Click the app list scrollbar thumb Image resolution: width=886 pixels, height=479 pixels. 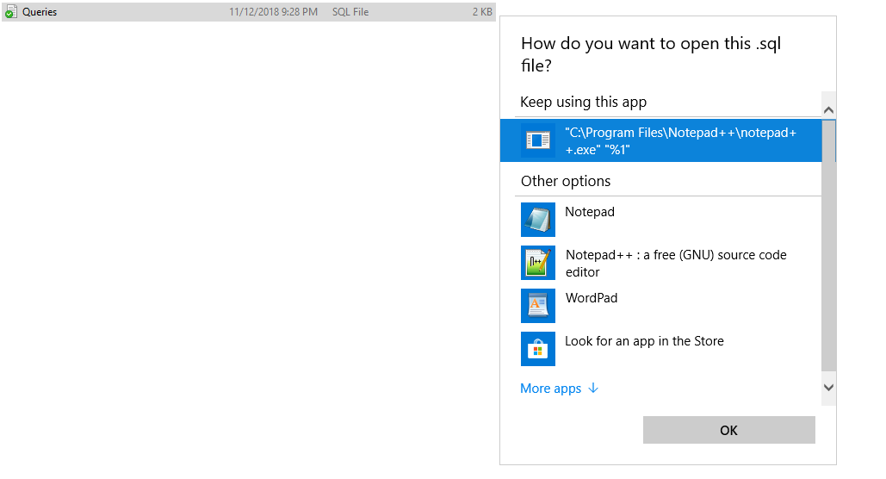[x=828, y=246]
